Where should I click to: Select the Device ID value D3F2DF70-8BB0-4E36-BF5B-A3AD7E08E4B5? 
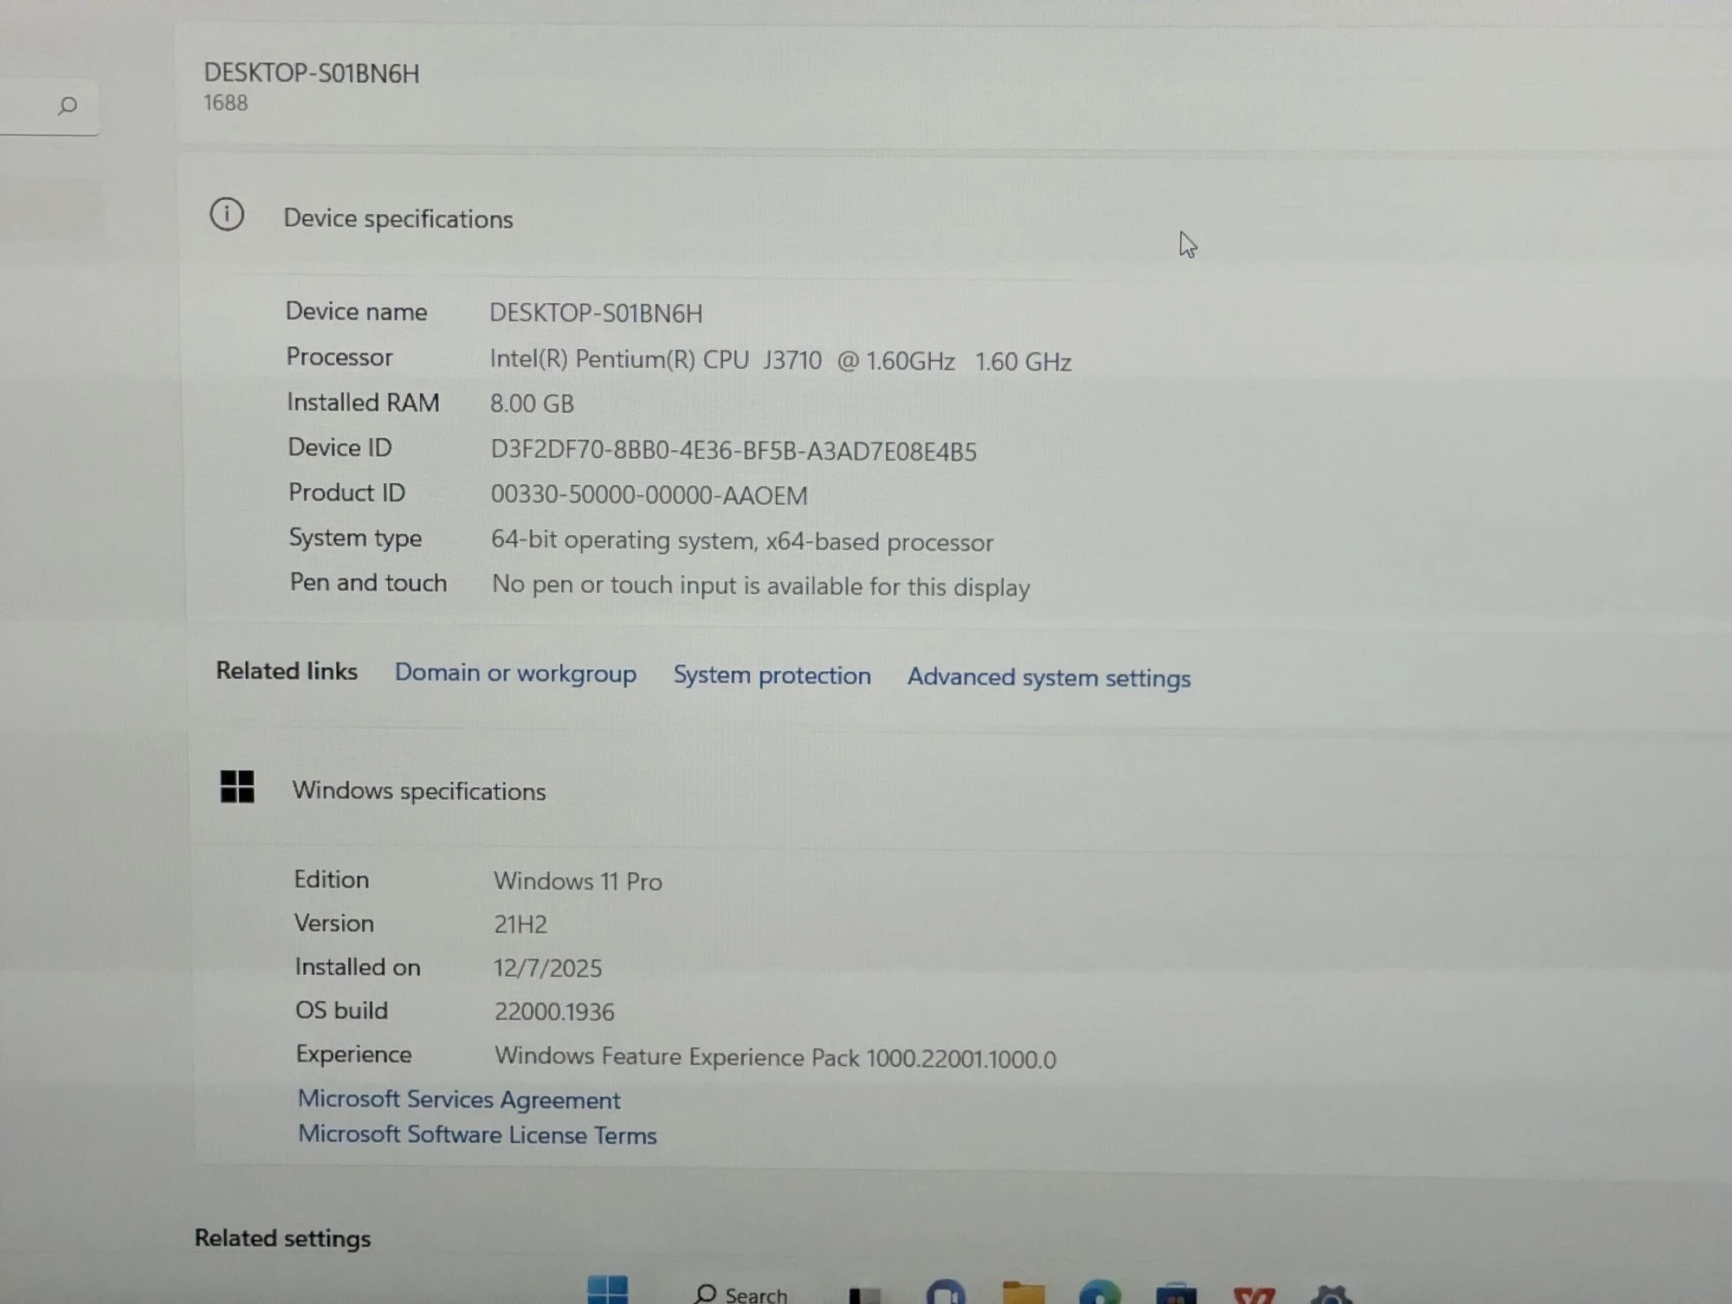(734, 451)
